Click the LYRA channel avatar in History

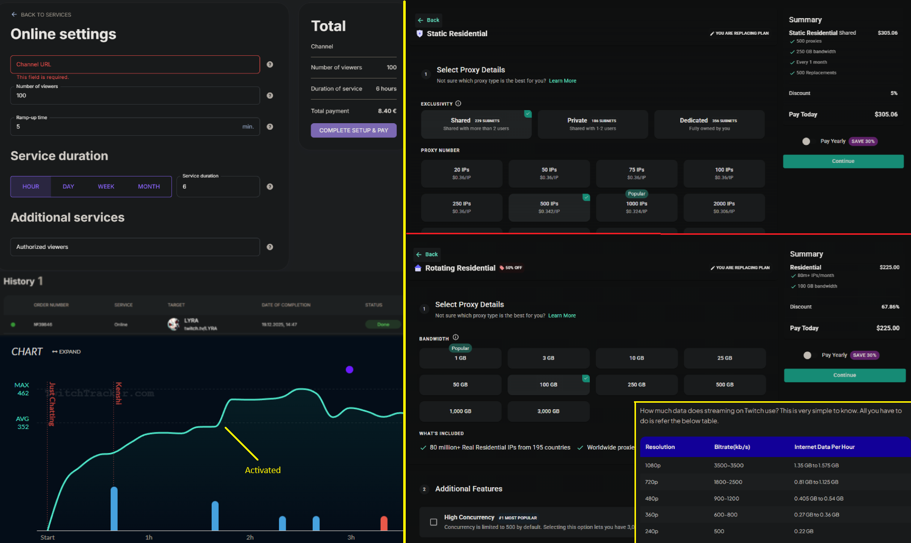(173, 324)
